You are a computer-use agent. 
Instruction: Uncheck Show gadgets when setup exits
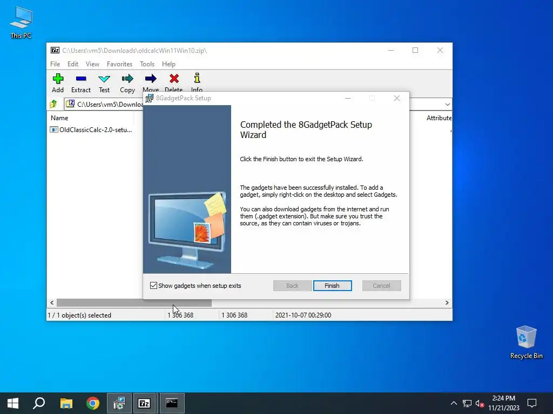pyautogui.click(x=153, y=286)
